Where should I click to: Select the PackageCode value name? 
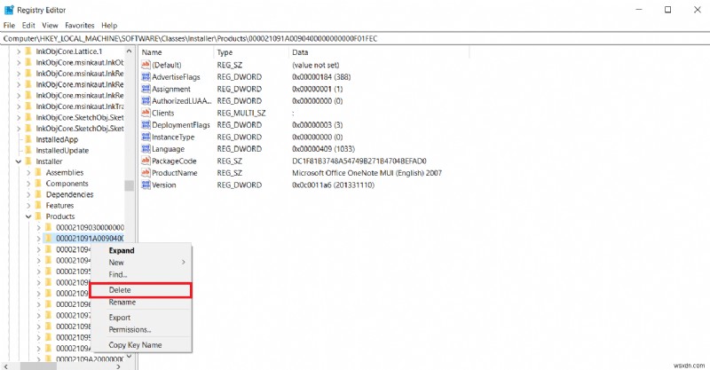point(174,161)
